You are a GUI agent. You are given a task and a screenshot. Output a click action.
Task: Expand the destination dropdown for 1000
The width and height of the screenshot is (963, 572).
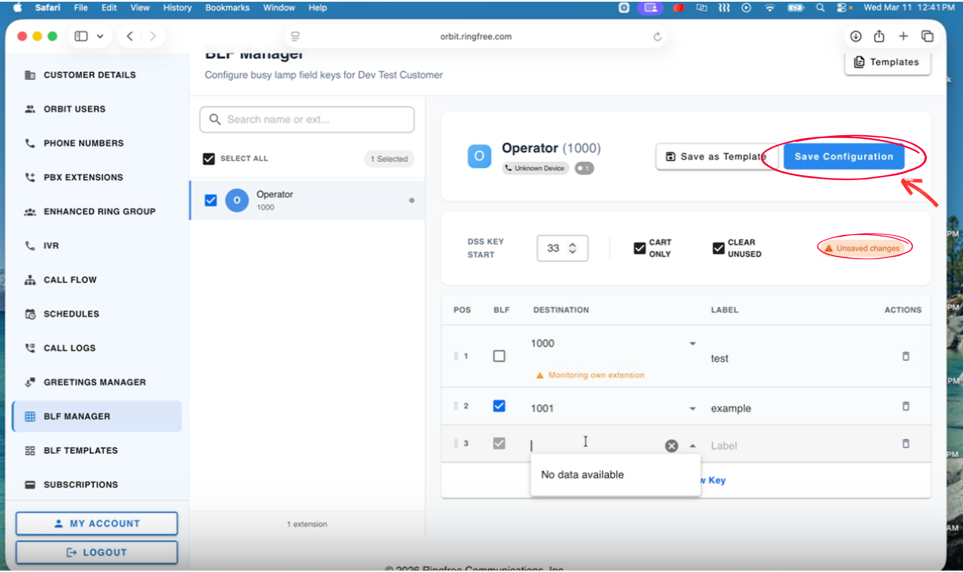pos(692,344)
